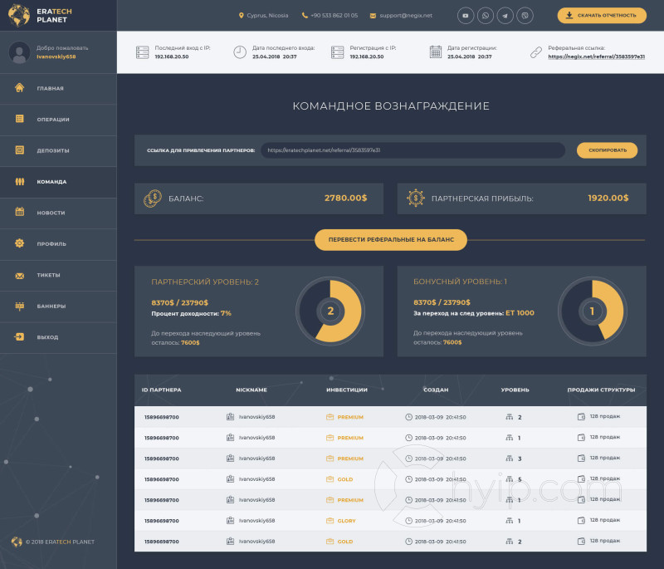Screen dimensions: 664x569
Task: Open the negix.net referral link
Action: pyautogui.click(x=596, y=56)
